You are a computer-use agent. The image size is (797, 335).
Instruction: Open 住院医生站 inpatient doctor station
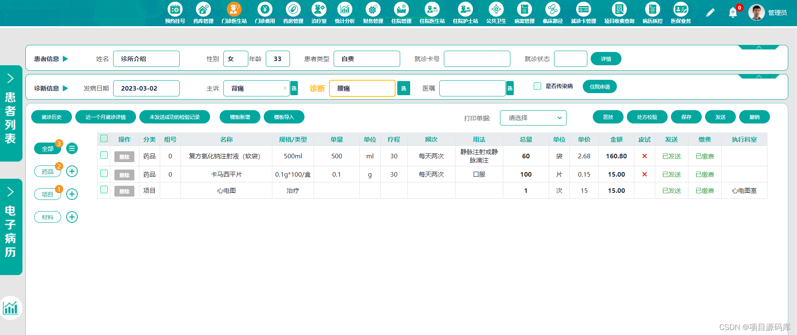coord(432,13)
